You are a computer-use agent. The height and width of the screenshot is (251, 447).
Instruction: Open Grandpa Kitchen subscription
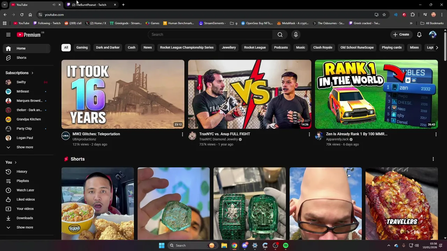click(x=27, y=119)
